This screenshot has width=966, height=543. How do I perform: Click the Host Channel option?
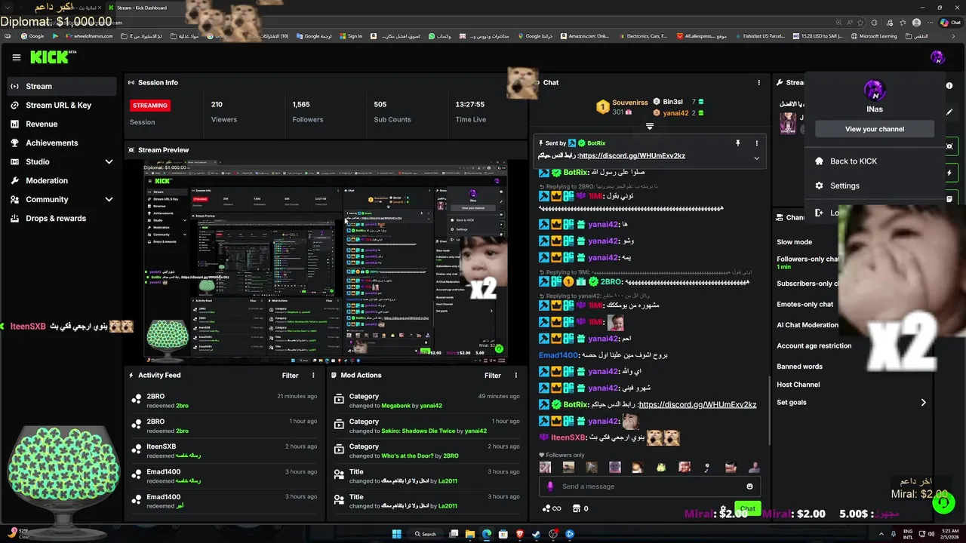click(x=798, y=385)
